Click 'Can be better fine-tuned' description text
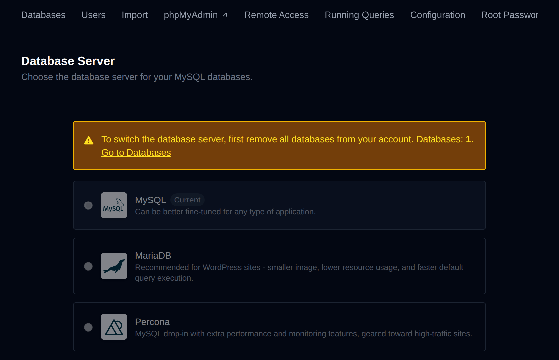 225,212
